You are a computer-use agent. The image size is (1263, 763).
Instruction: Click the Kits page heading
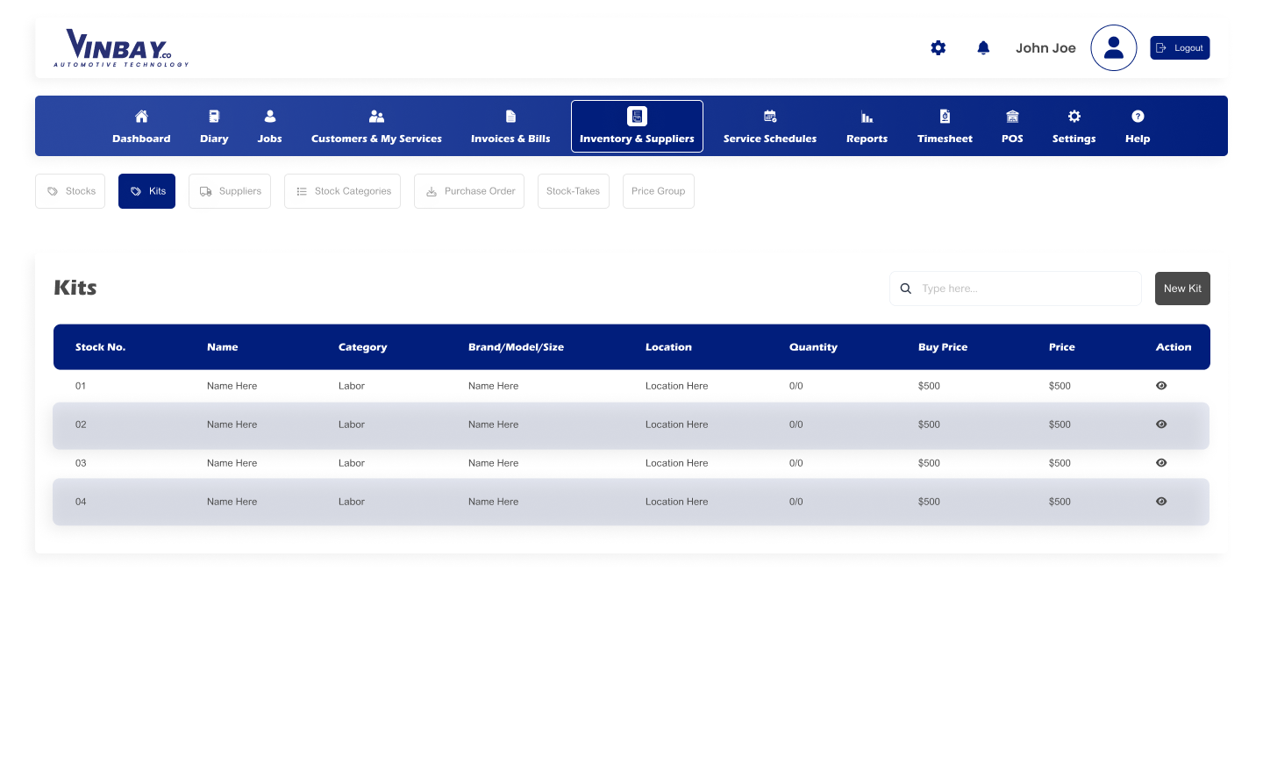point(75,288)
